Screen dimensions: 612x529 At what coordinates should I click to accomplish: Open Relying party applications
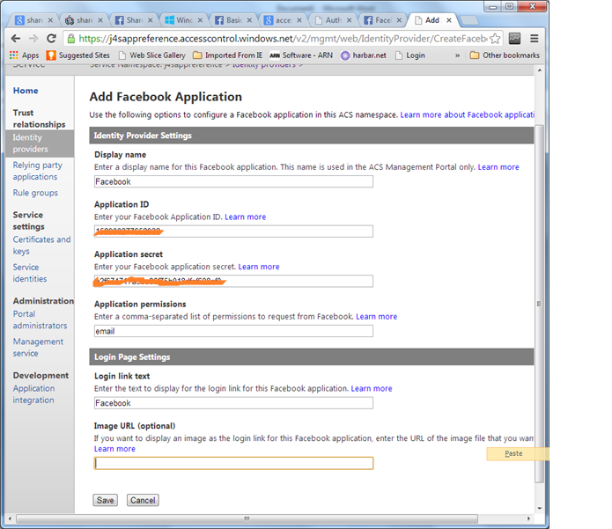[x=38, y=171]
